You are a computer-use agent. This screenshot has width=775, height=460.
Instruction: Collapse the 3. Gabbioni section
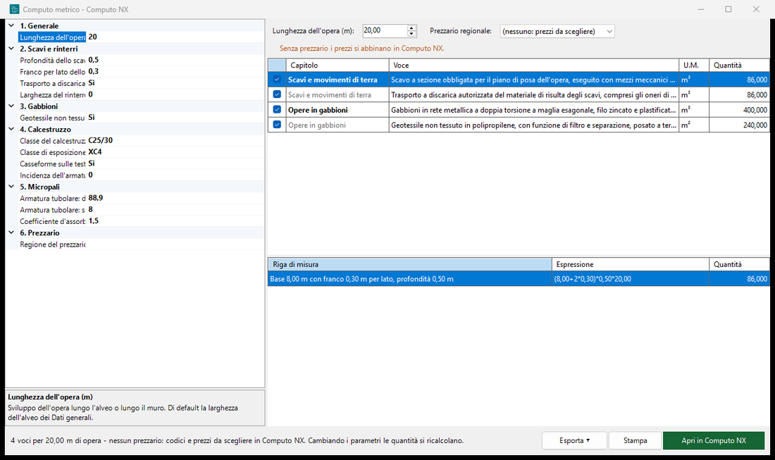(x=11, y=106)
